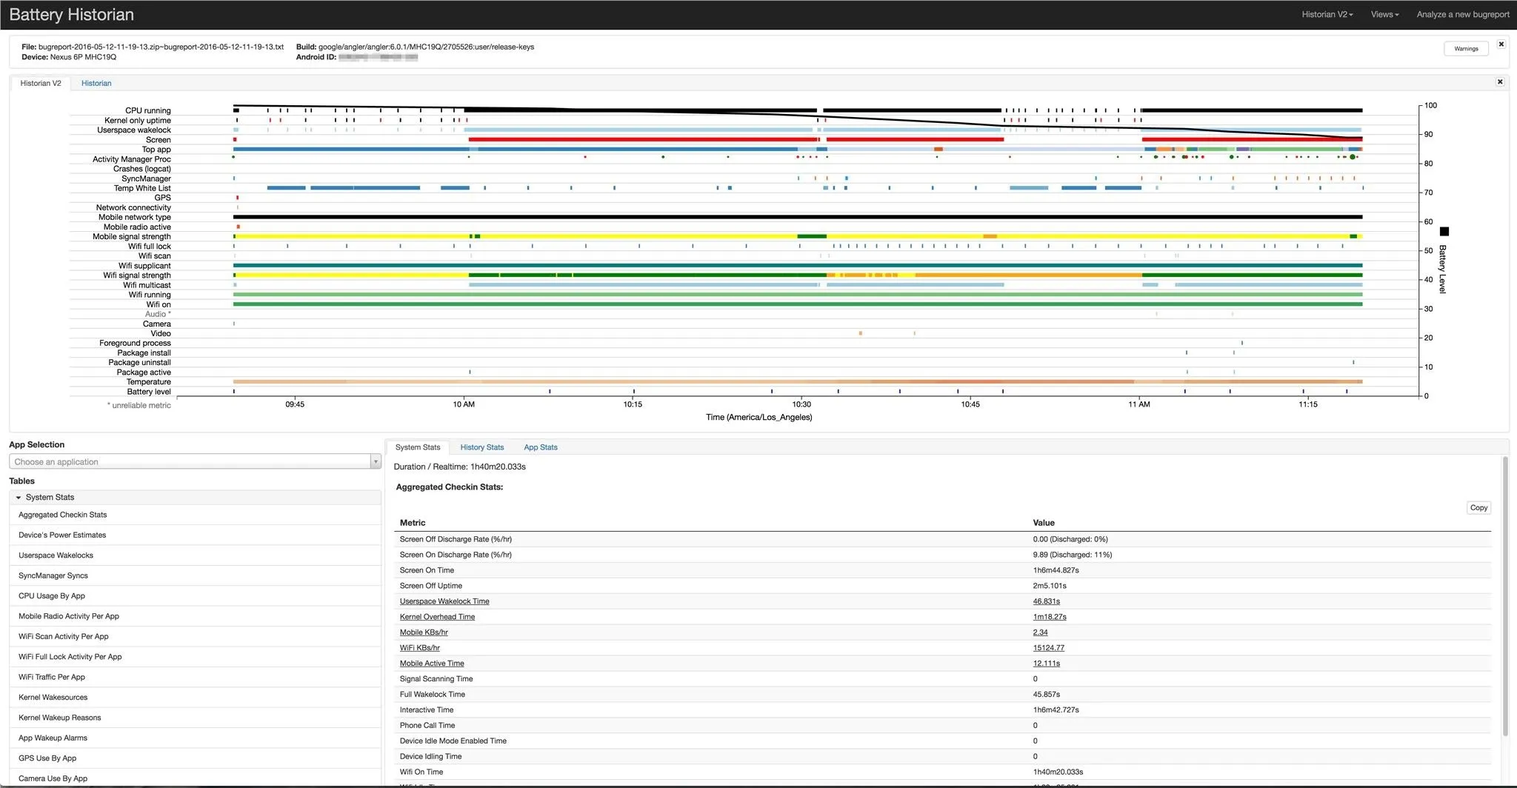This screenshot has width=1517, height=788.
Task: Click the Userspace Wakelock Time metric link
Action: 444,601
